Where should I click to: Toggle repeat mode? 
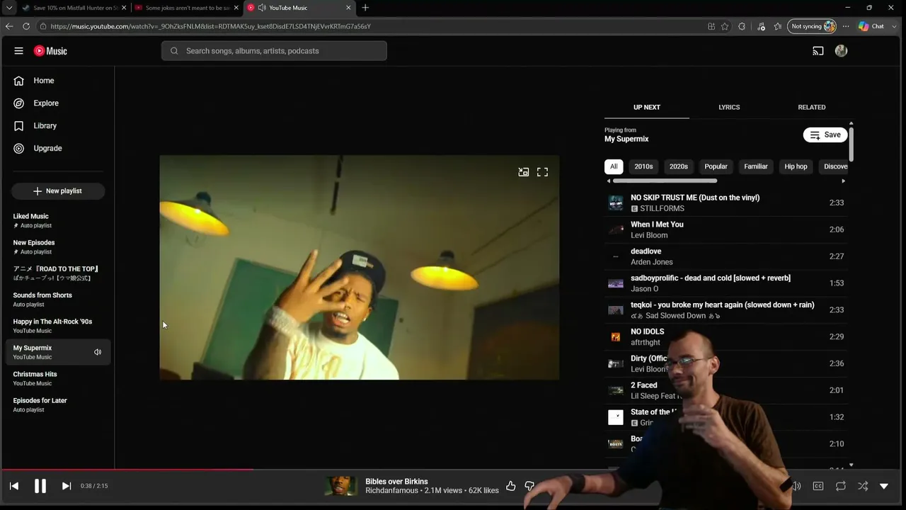[x=841, y=487]
